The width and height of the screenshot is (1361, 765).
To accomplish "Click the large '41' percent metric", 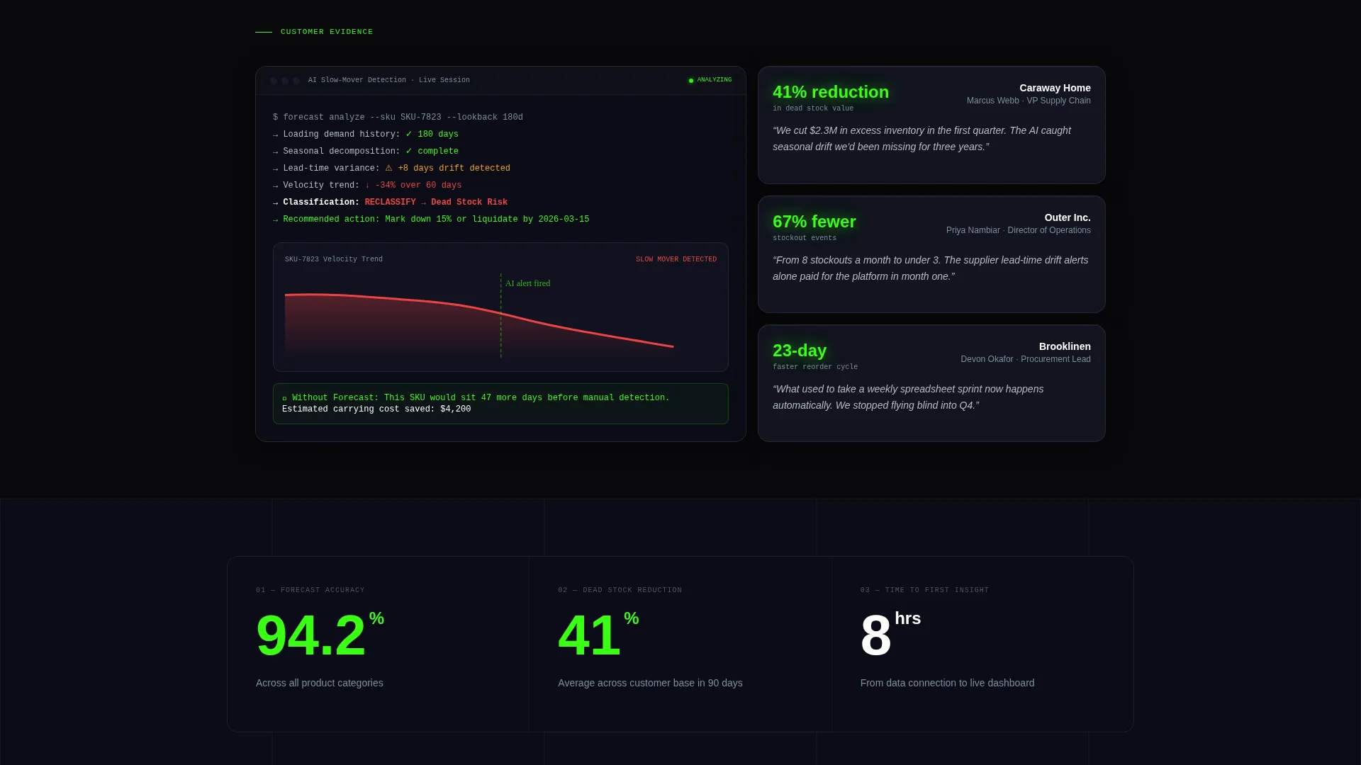I will click(x=589, y=635).
